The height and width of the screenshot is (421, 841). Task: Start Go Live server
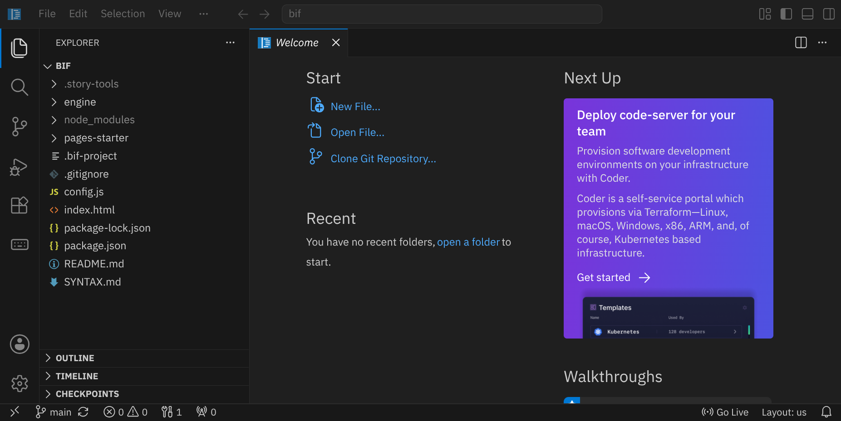(x=725, y=412)
